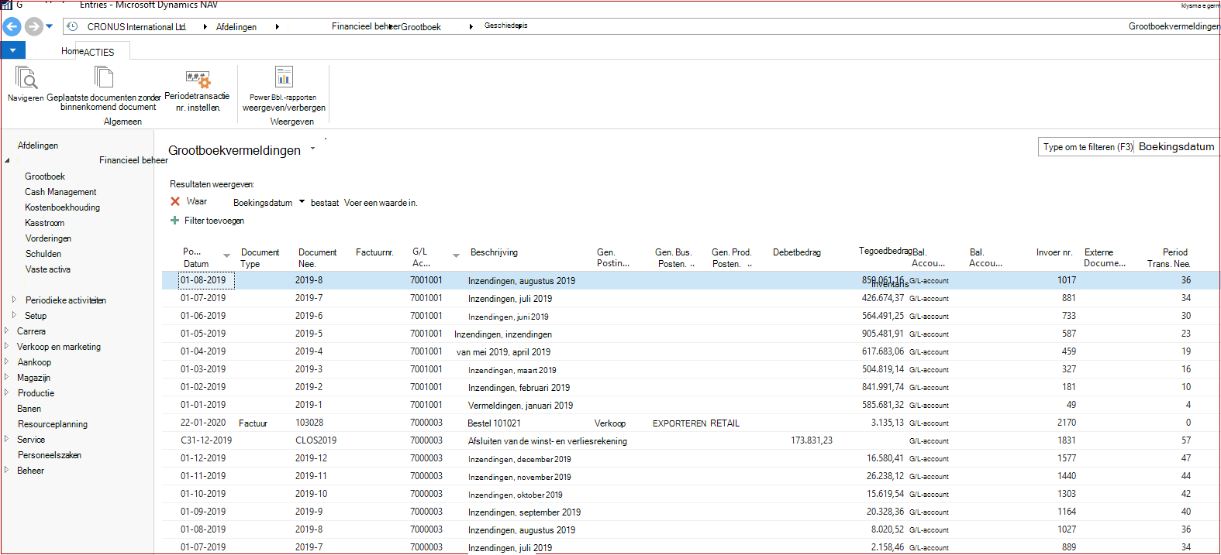Expand Verkoop en marketing section
The height and width of the screenshot is (555, 1221).
click(x=7, y=346)
